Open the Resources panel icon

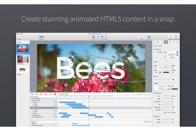tap(176, 37)
